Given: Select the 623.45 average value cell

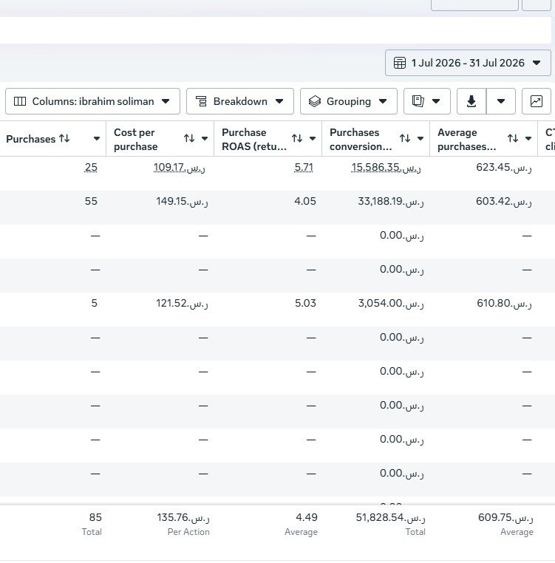Looking at the screenshot, I should 503,167.
